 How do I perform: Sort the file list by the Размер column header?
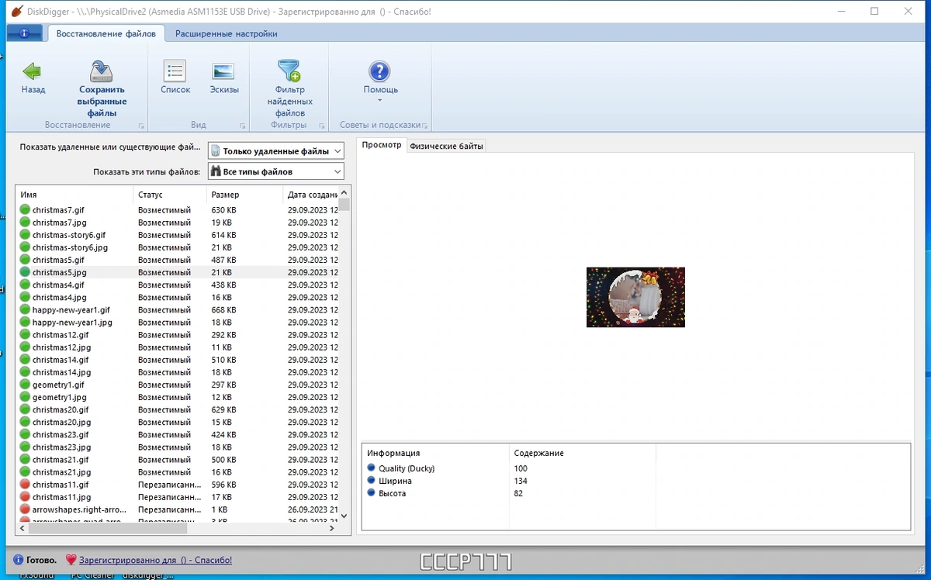244,195
